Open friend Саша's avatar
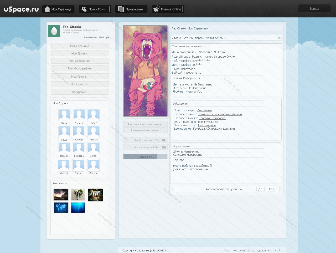 78,165
